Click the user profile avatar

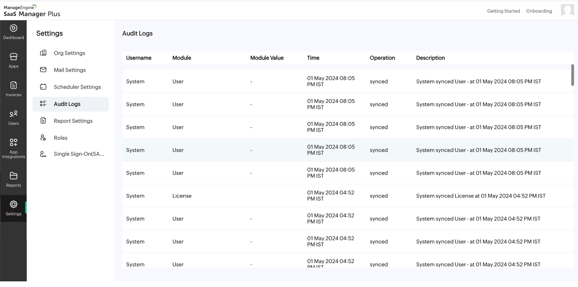click(x=567, y=10)
